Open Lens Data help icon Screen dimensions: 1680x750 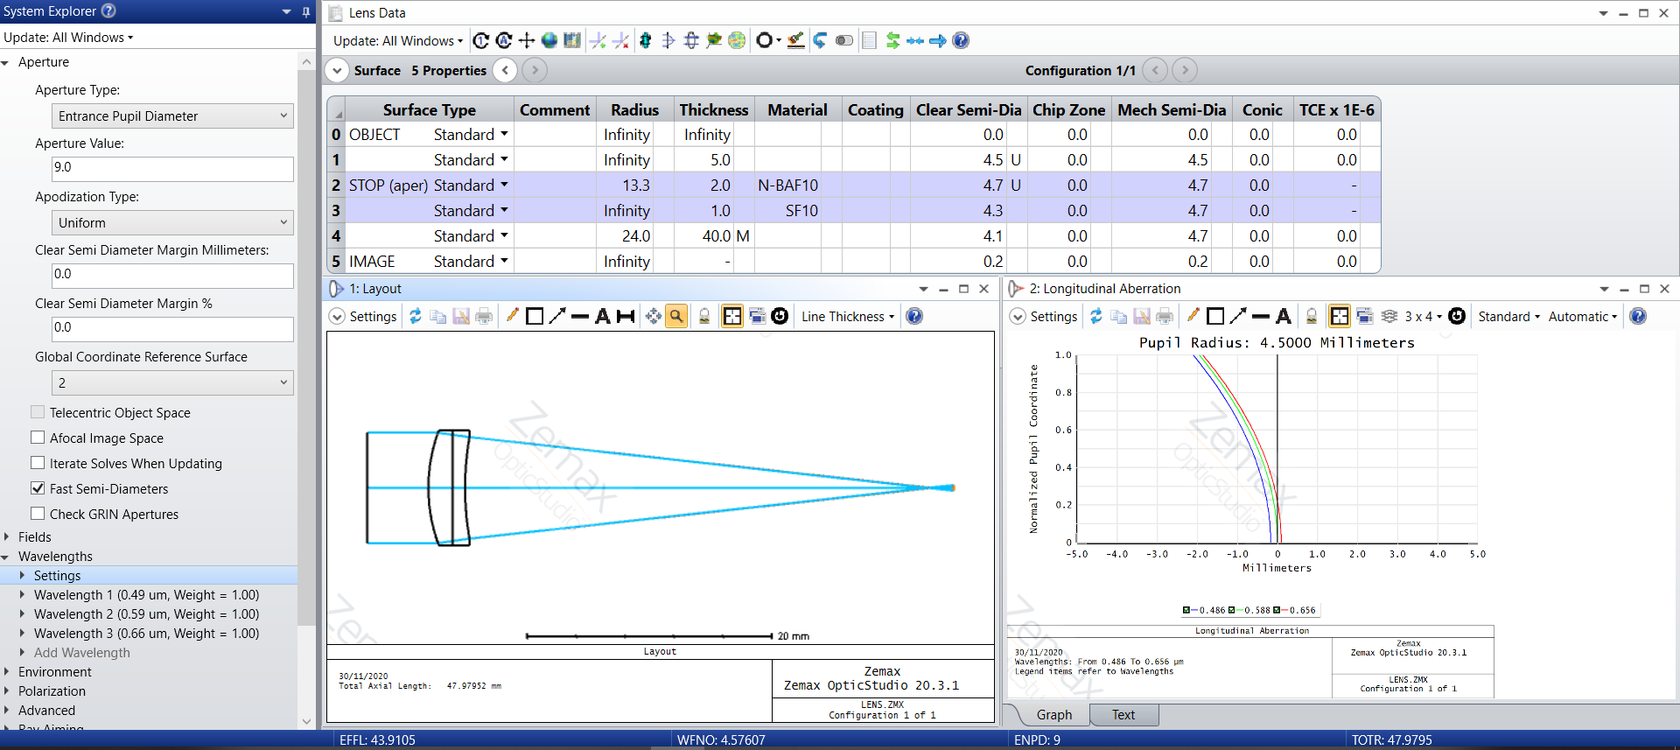961,40
